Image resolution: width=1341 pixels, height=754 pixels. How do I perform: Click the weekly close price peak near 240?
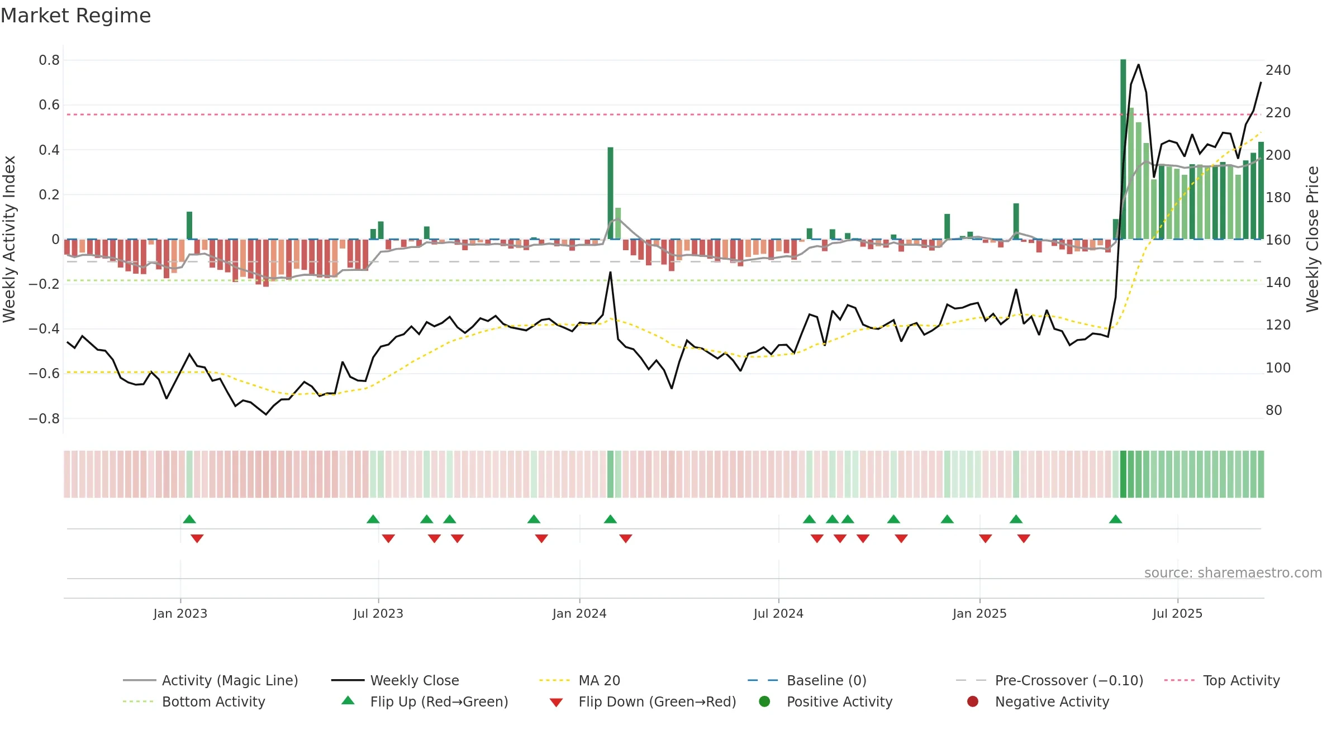point(1139,65)
